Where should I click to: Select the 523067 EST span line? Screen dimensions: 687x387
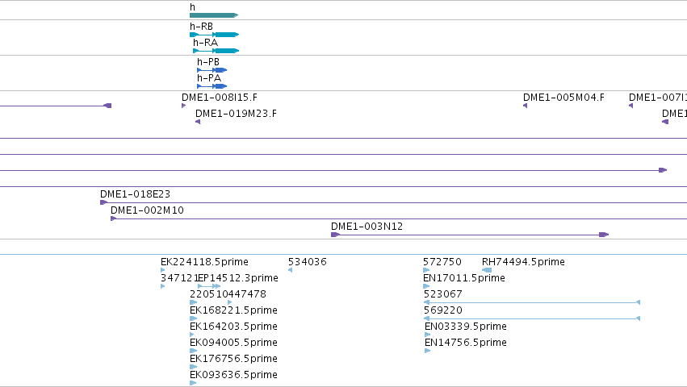[x=532, y=302]
